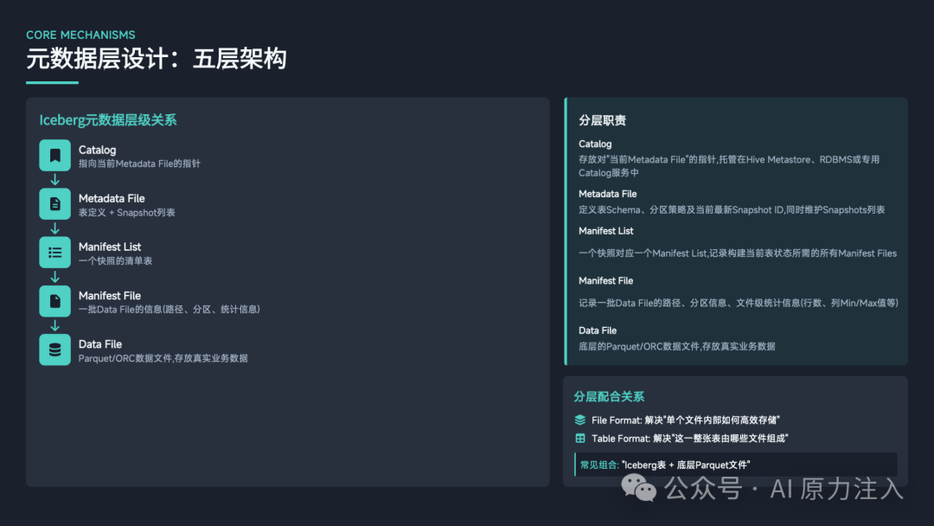Click the 'Manifest File' label in the hierarchy list

[110, 296]
